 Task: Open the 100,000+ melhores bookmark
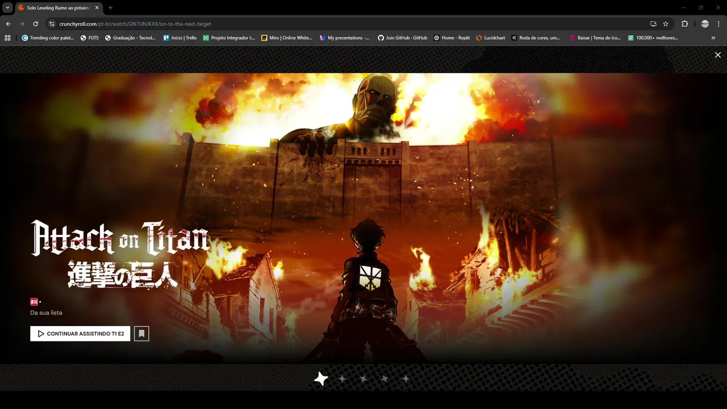[653, 37]
